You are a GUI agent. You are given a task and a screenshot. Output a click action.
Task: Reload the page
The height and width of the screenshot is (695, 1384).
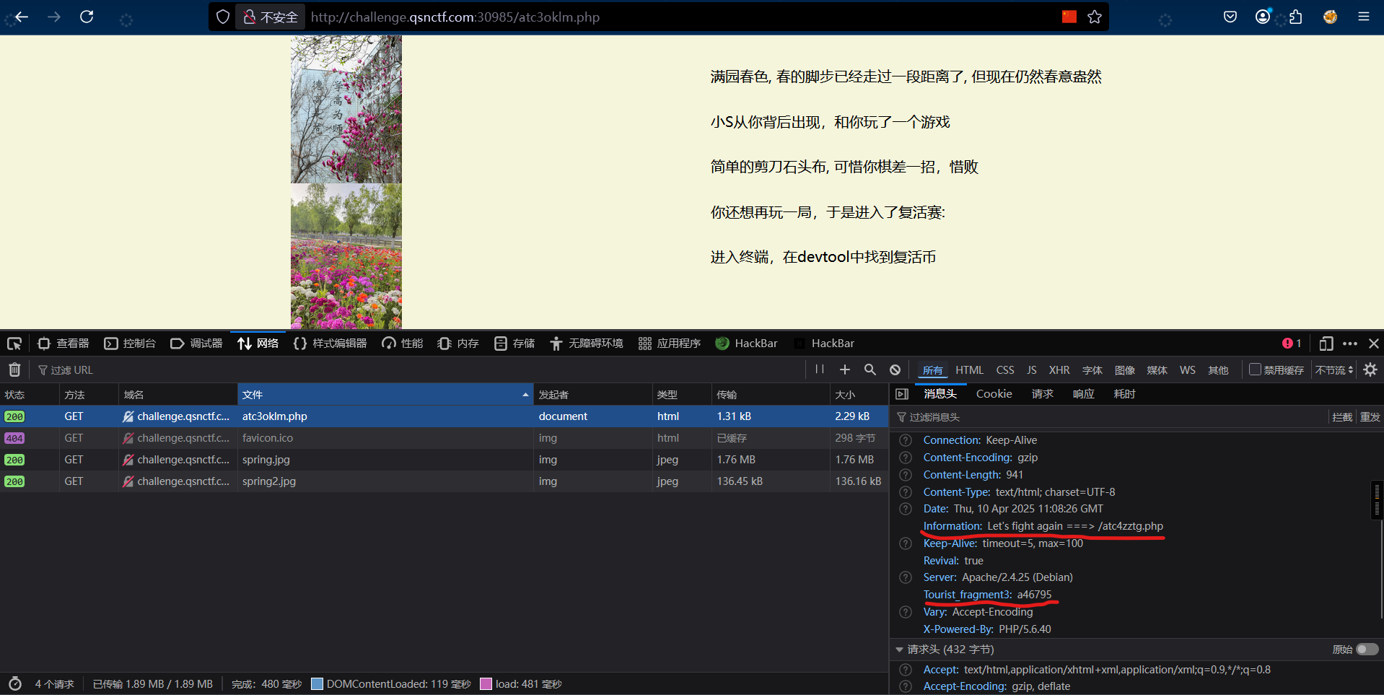pyautogui.click(x=87, y=17)
